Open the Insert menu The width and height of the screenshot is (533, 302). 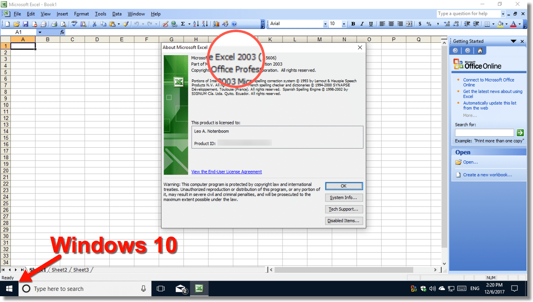coord(62,14)
